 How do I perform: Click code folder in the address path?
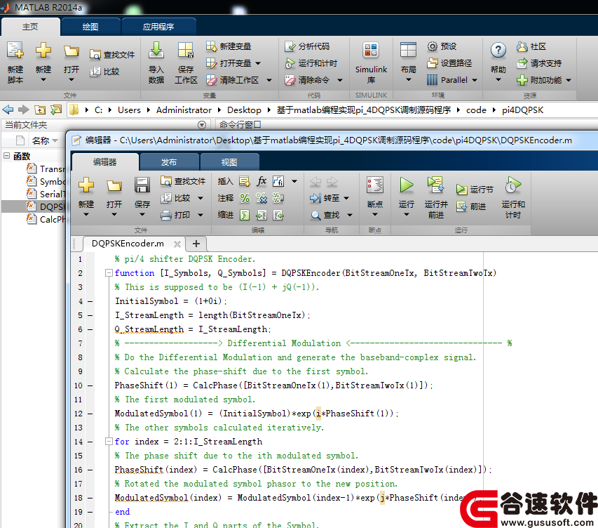pos(476,110)
